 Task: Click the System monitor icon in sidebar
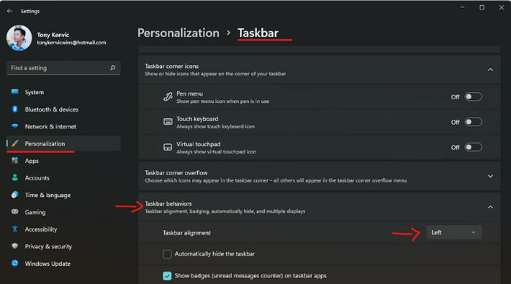point(15,92)
